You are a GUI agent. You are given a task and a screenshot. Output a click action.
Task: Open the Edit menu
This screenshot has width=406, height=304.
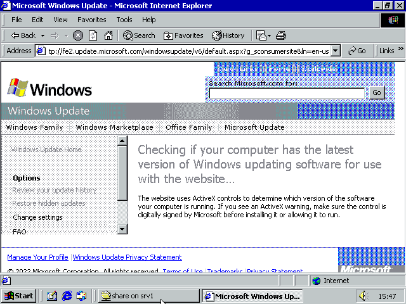click(x=37, y=20)
